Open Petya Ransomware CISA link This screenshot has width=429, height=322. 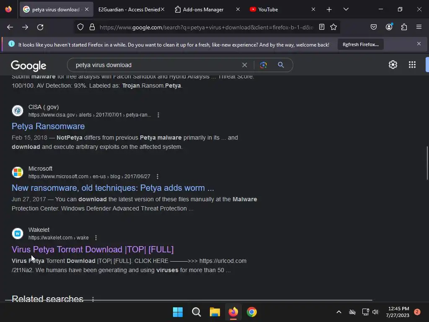(x=48, y=126)
